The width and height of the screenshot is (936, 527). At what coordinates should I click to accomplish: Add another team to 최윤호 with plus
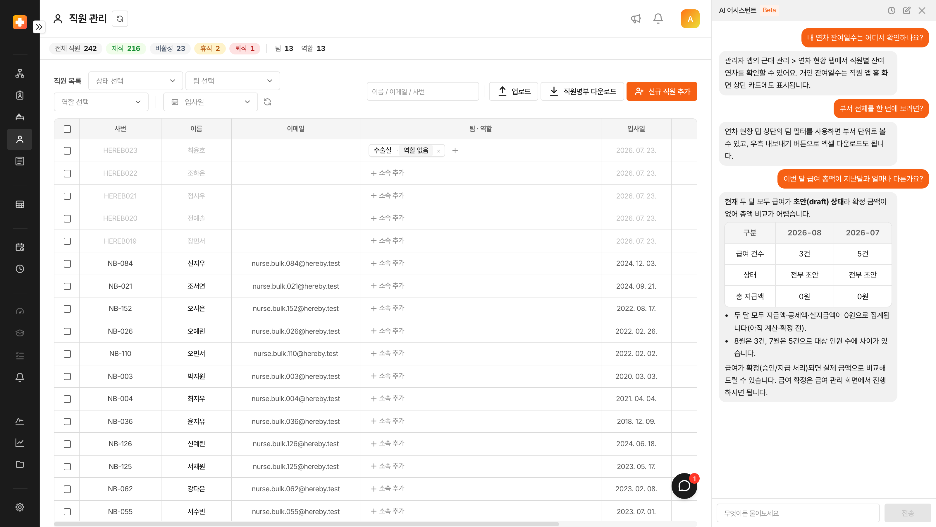coord(455,150)
